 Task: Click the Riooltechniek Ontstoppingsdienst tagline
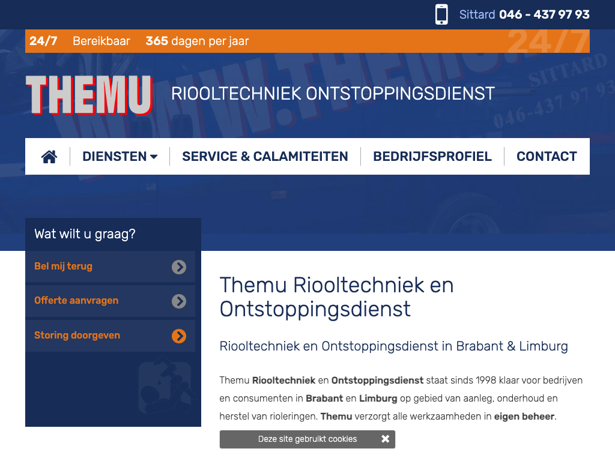click(x=333, y=94)
